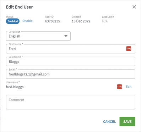Click the Edit End User title

[x=20, y=7]
